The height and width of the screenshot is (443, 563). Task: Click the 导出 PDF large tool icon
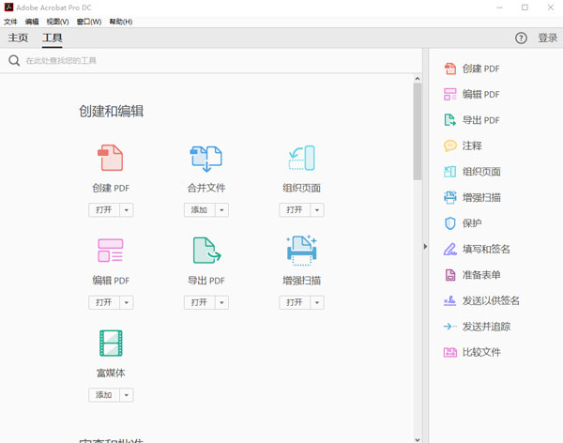pos(206,250)
